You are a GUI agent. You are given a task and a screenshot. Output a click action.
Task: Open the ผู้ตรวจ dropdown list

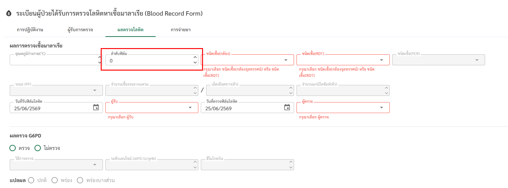[343, 108]
